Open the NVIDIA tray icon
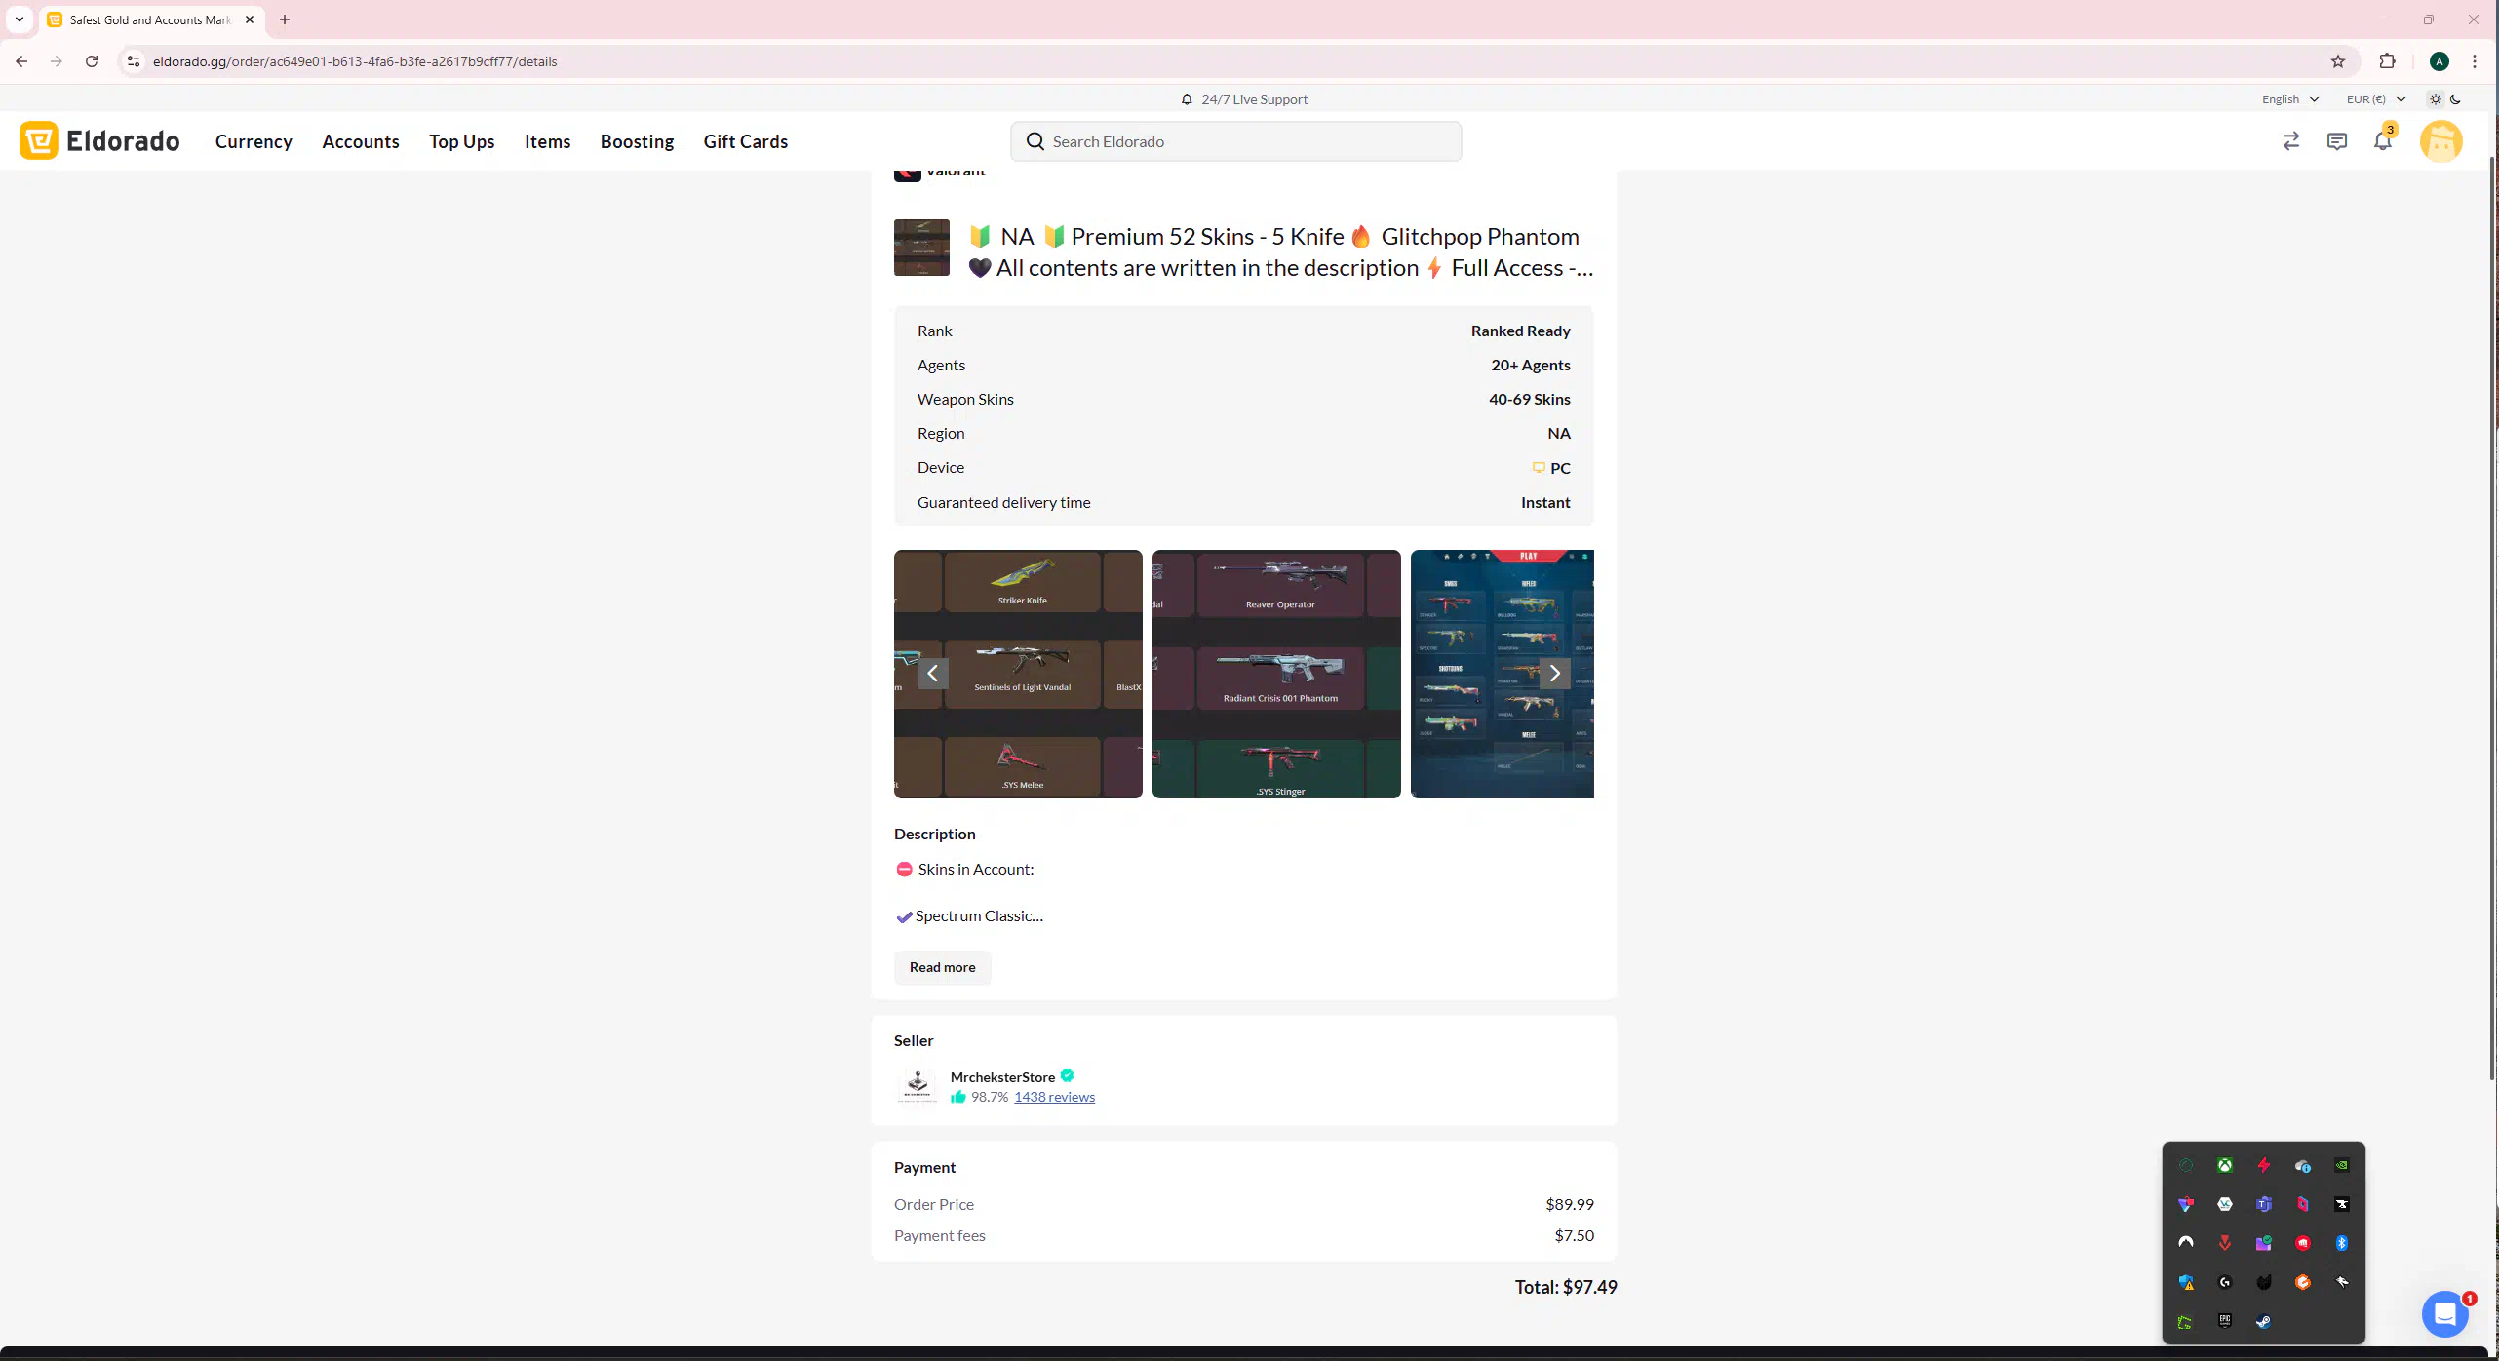The height and width of the screenshot is (1361, 2499). click(2341, 1165)
